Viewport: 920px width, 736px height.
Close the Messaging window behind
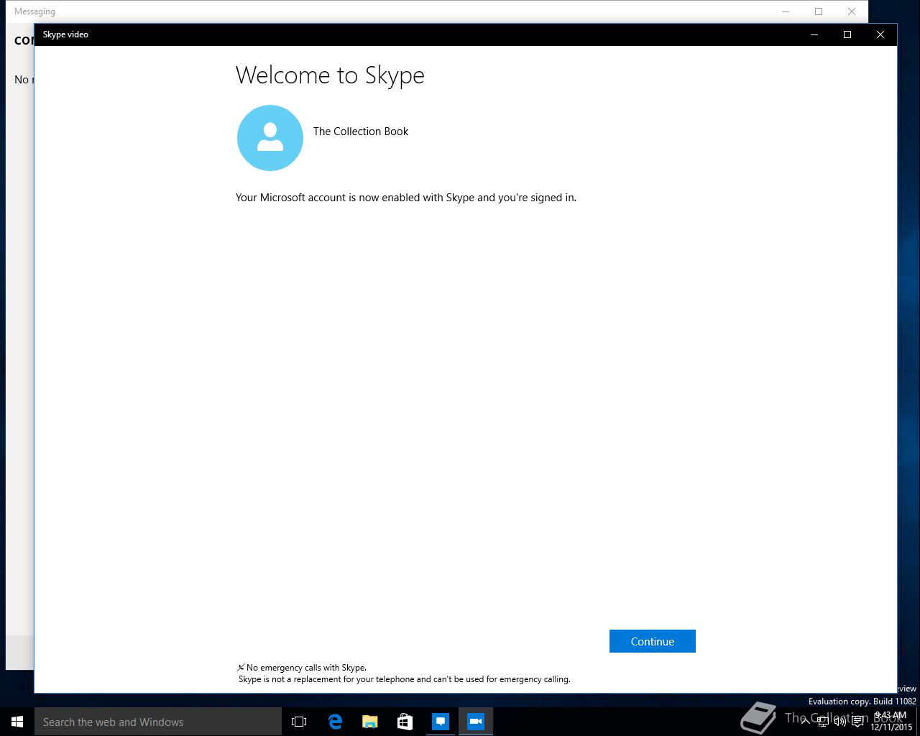(x=852, y=11)
